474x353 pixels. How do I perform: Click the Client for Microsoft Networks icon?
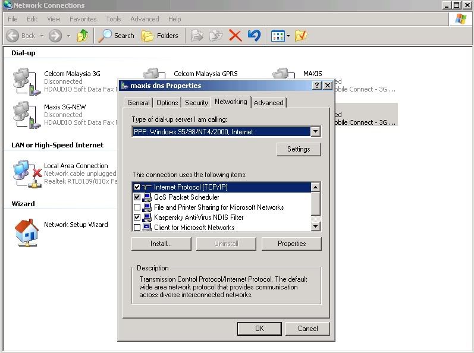147,227
